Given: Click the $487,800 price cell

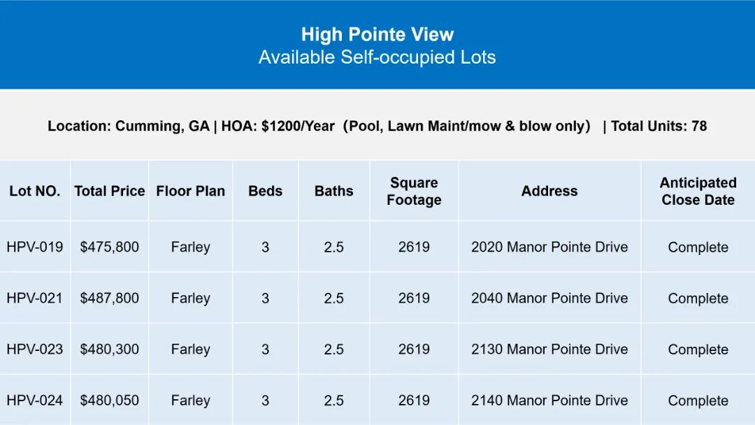Looking at the screenshot, I should [x=110, y=298].
